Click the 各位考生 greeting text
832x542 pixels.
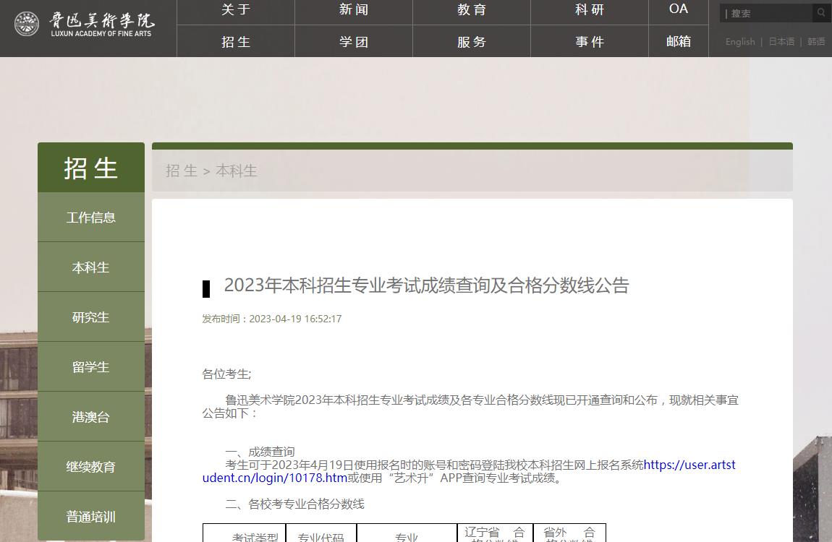226,374
